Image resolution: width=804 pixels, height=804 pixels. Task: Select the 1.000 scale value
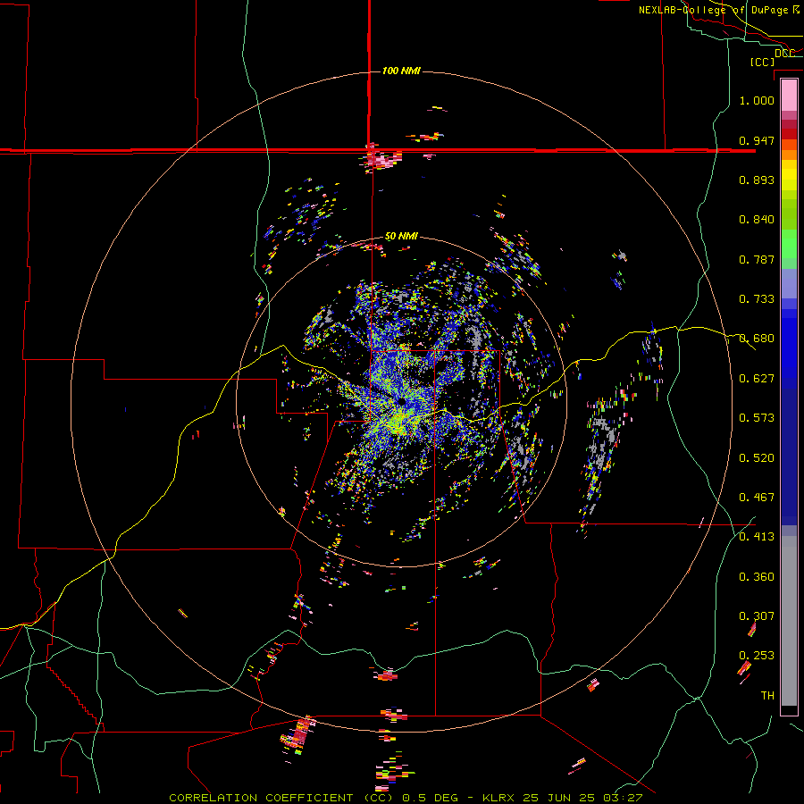[x=757, y=100]
